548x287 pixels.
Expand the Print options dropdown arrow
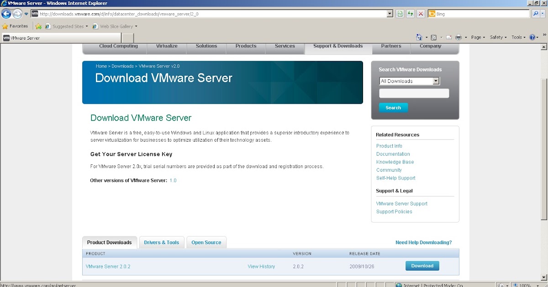coord(465,37)
